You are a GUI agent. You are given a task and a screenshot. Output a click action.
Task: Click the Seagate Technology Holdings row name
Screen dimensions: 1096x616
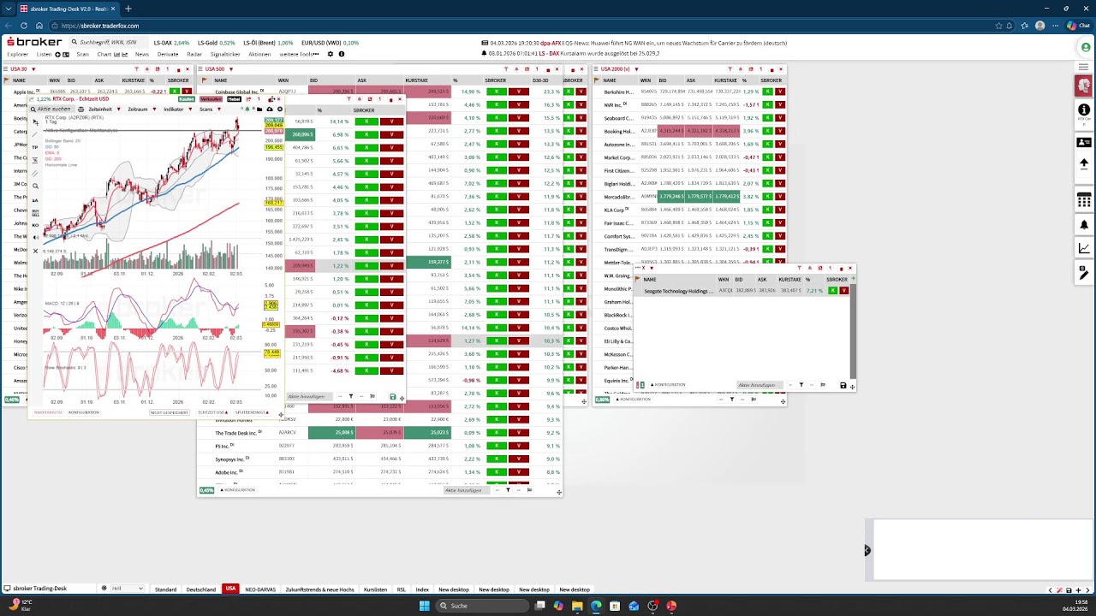pyautogui.click(x=678, y=291)
